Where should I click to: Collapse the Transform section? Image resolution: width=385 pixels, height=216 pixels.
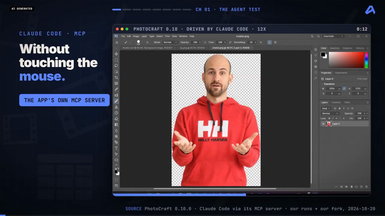tap(322, 84)
